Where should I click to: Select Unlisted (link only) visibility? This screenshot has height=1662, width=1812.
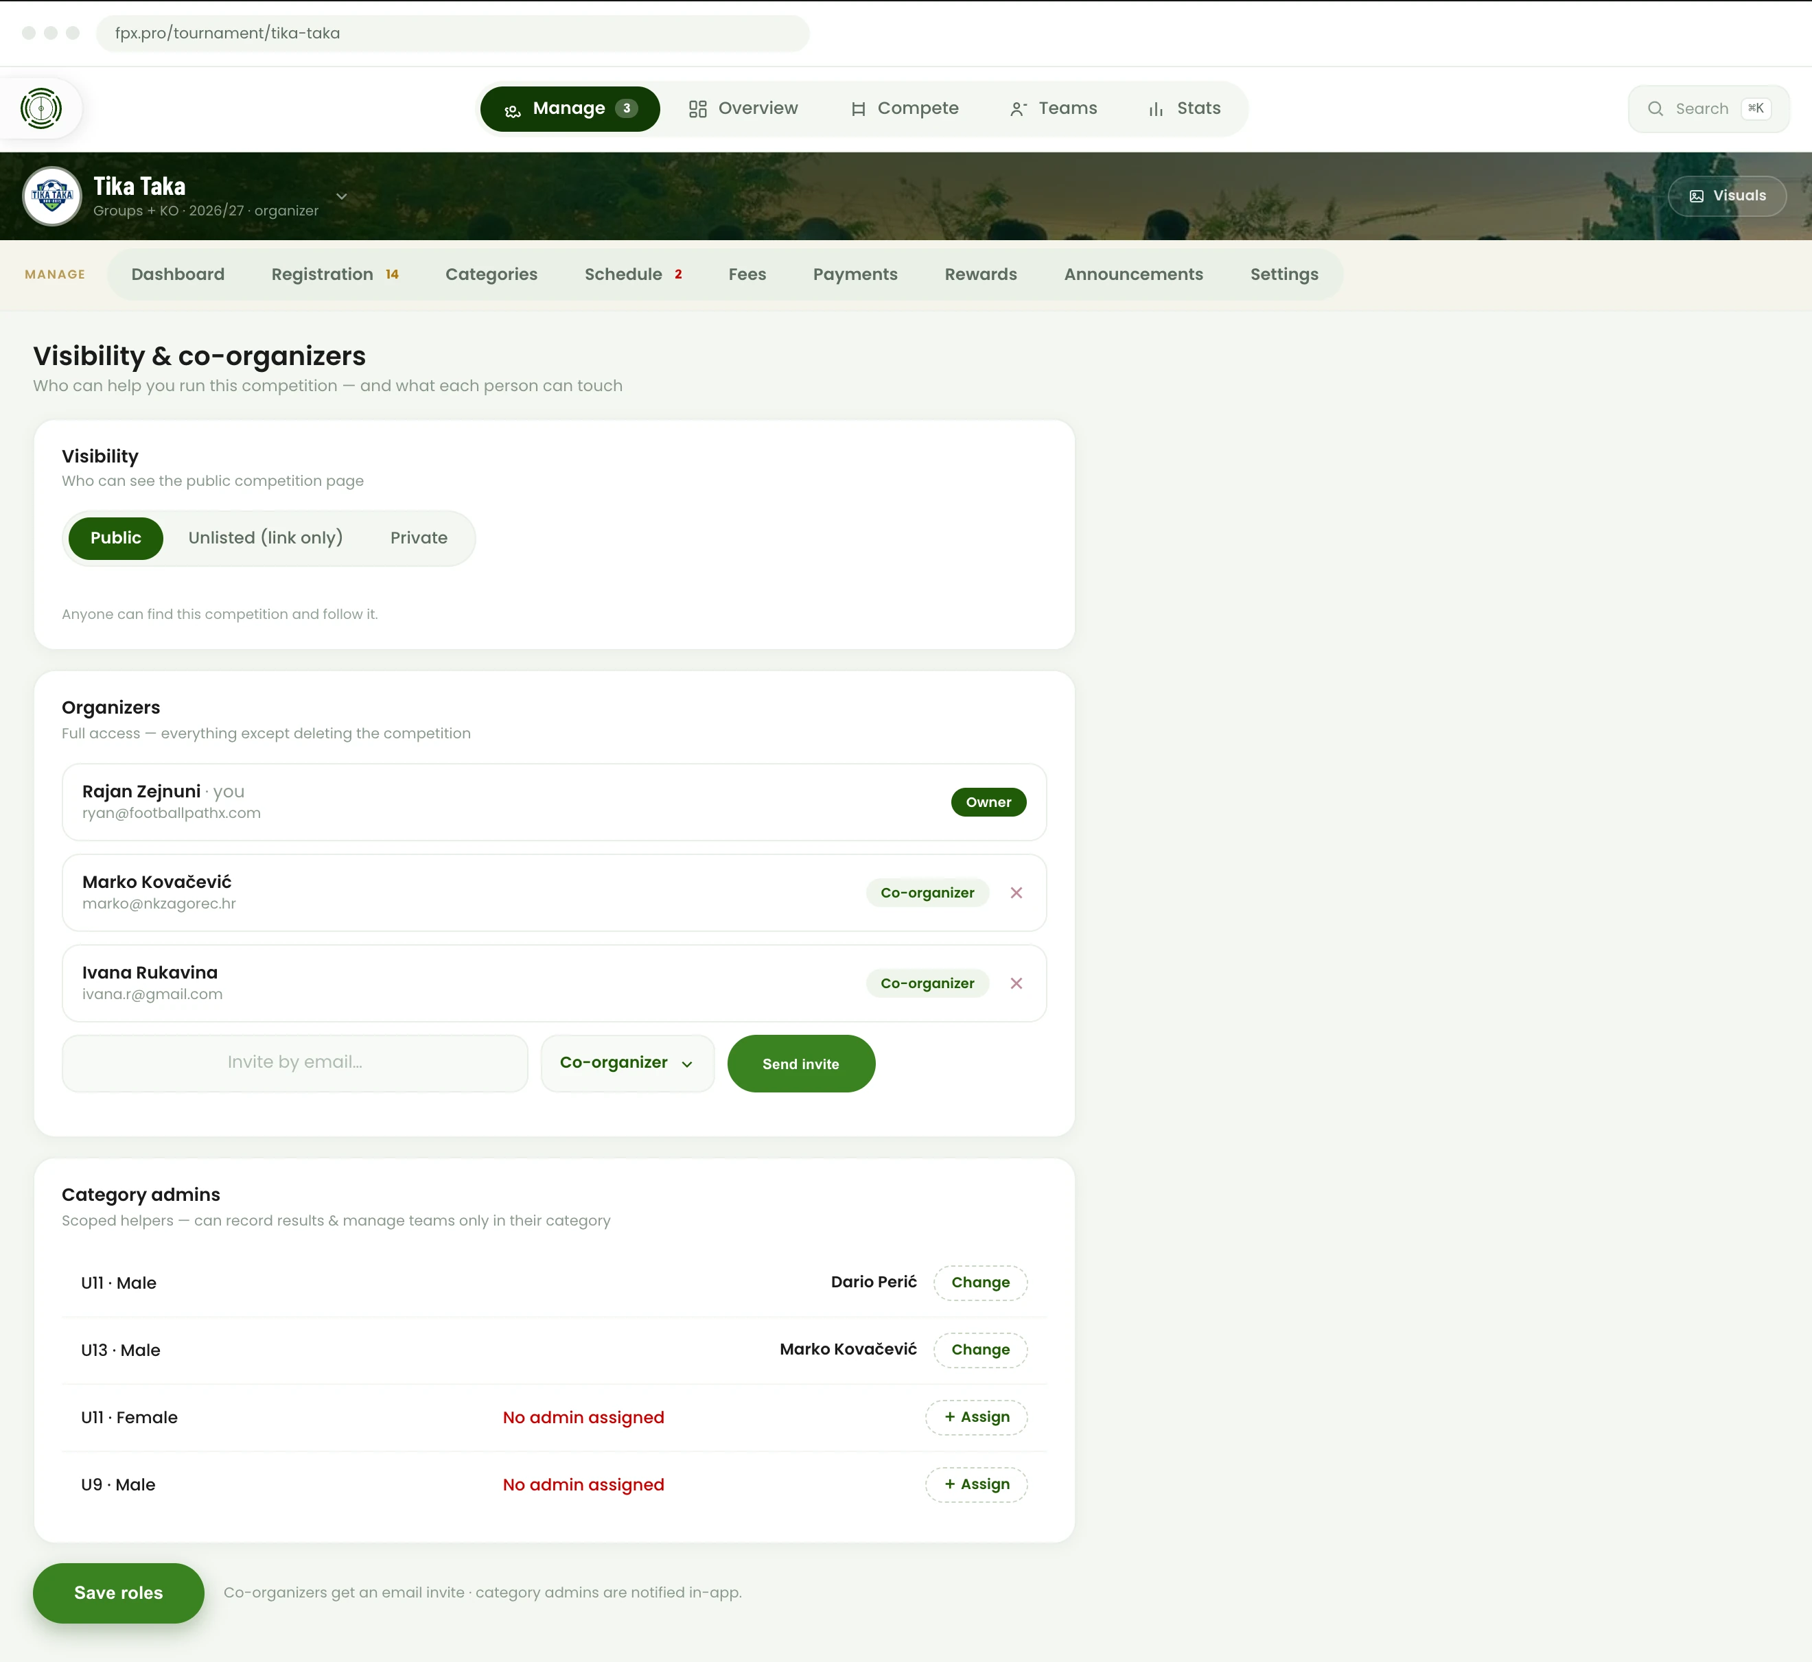click(266, 538)
